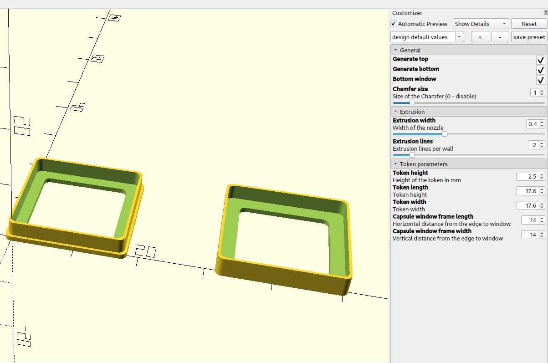548x363 pixels.
Task: Uncheck the Generate top checkbox
Action: tap(541, 60)
